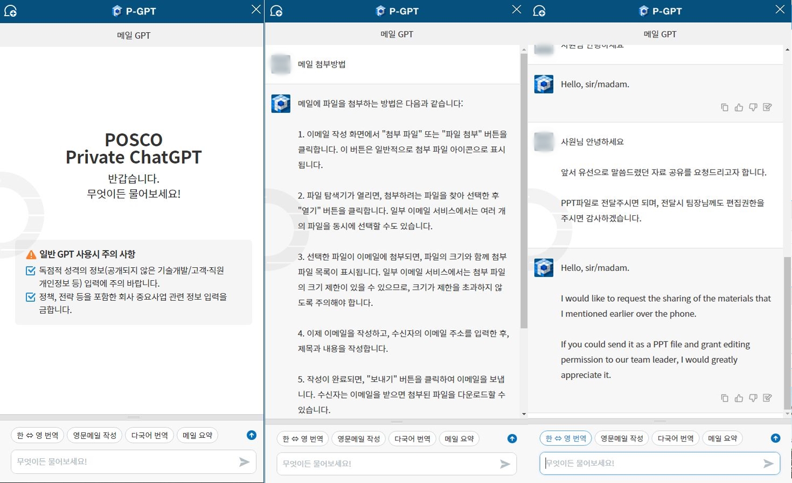Click bot avatar beside PPT translation reply
The height and width of the screenshot is (483, 792).
coord(544,267)
